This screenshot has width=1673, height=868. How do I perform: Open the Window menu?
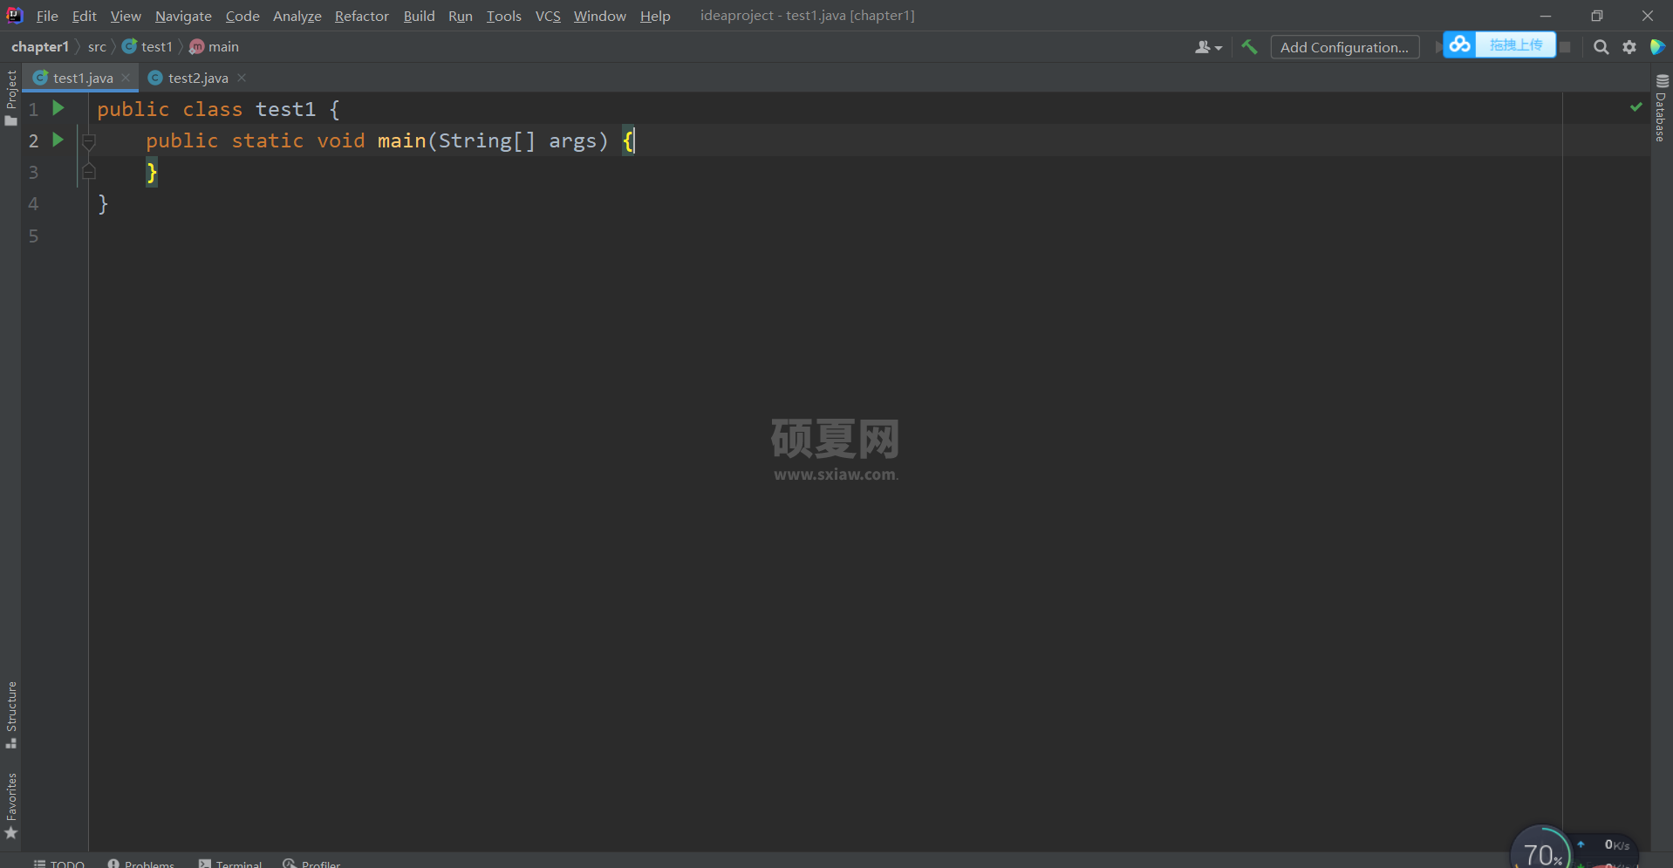[600, 16]
